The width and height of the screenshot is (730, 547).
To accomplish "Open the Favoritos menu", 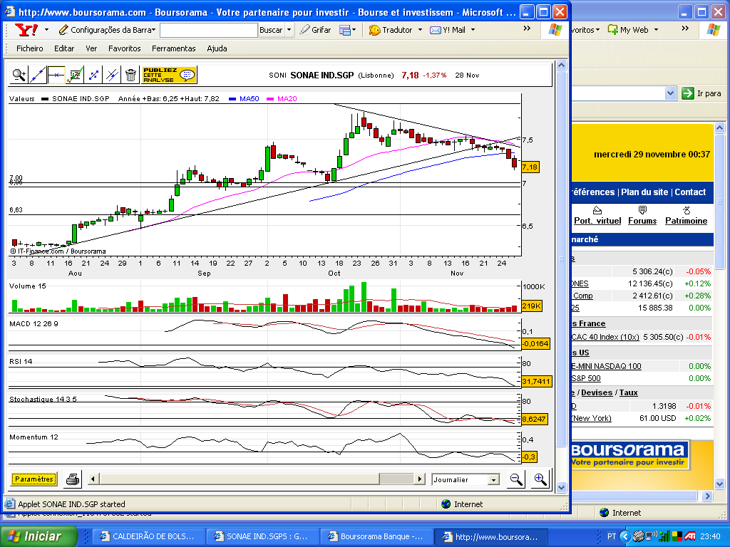I will tap(124, 48).
